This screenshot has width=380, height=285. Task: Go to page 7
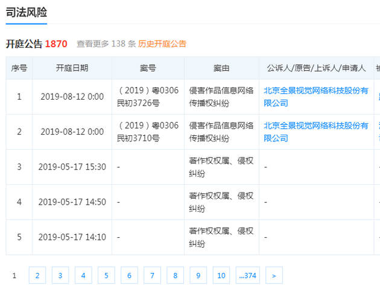click(x=152, y=275)
